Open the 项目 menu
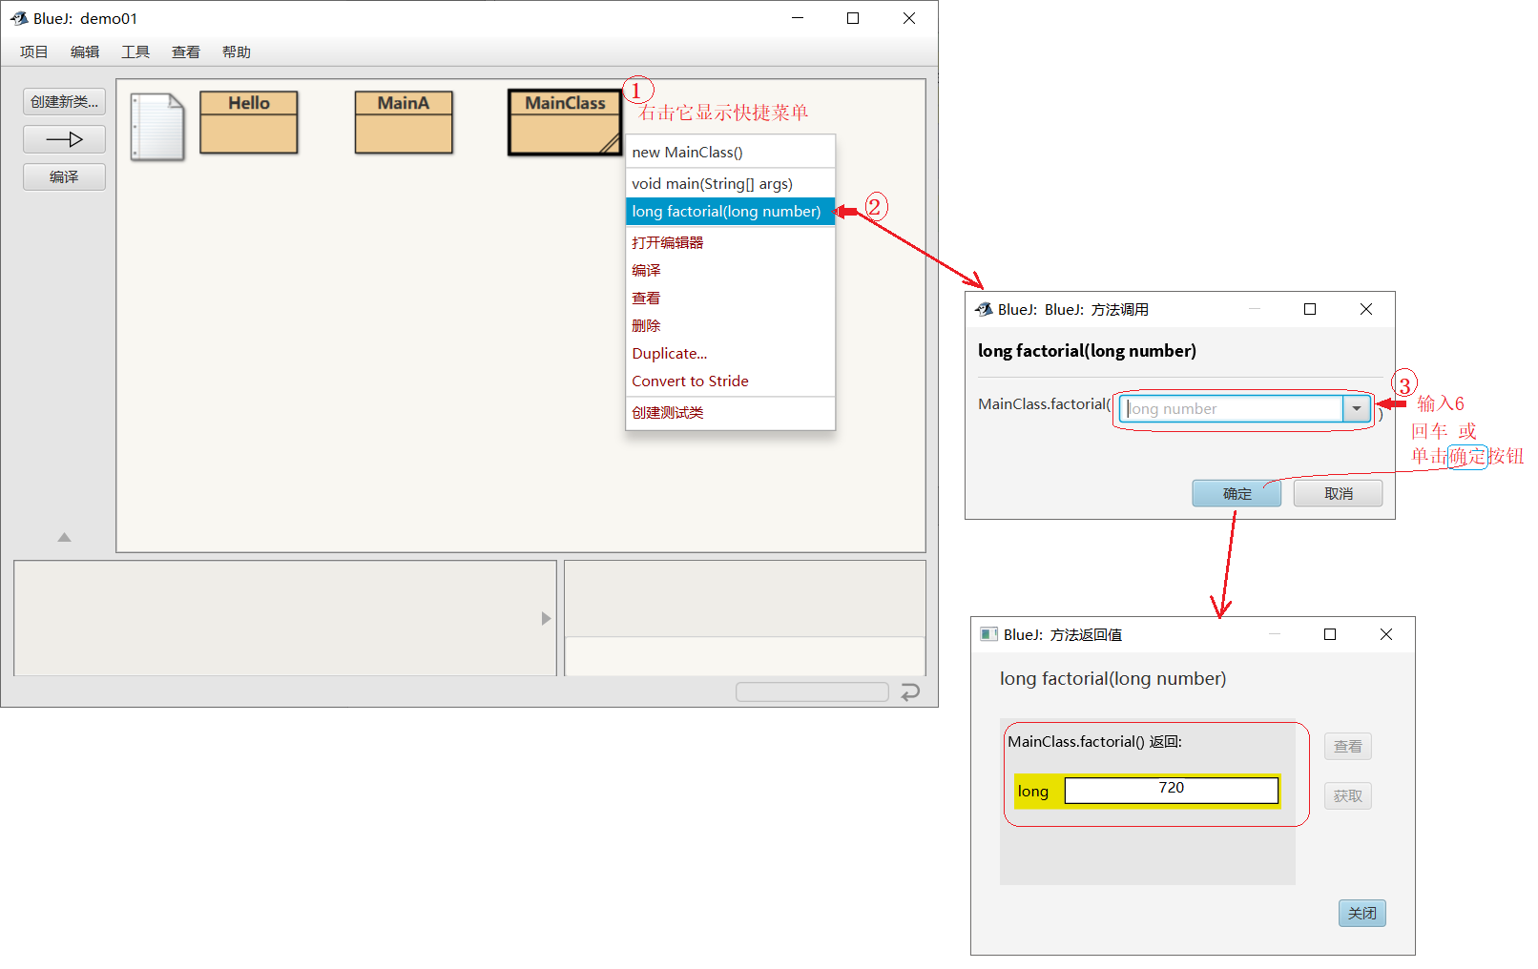 point(34,52)
